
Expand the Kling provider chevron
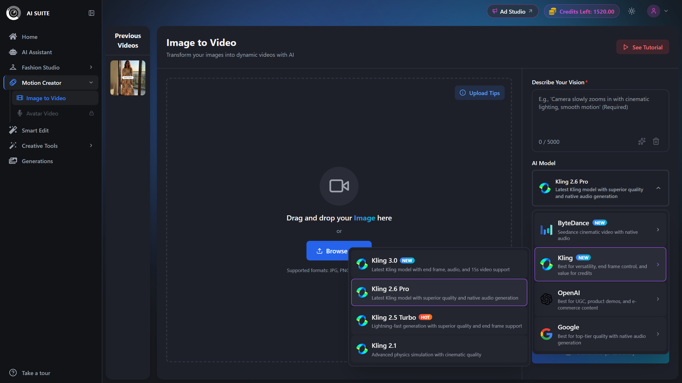click(658, 264)
